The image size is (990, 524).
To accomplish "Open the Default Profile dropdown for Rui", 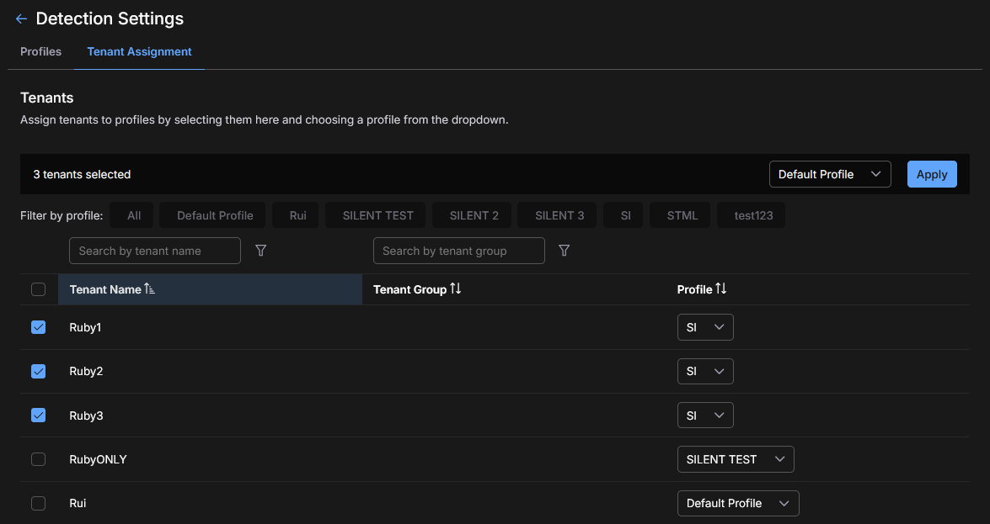I will [737, 503].
